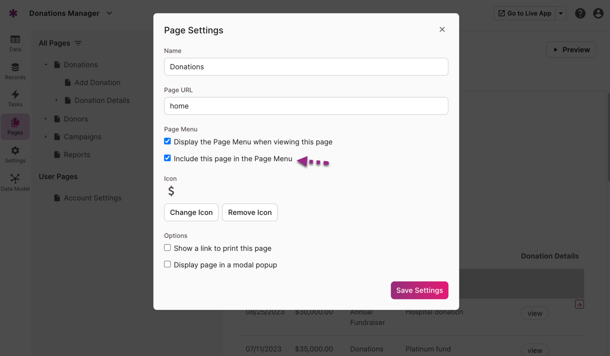Open the Records section in the sidebar
Viewport: 610px width, 356px height.
coord(15,71)
